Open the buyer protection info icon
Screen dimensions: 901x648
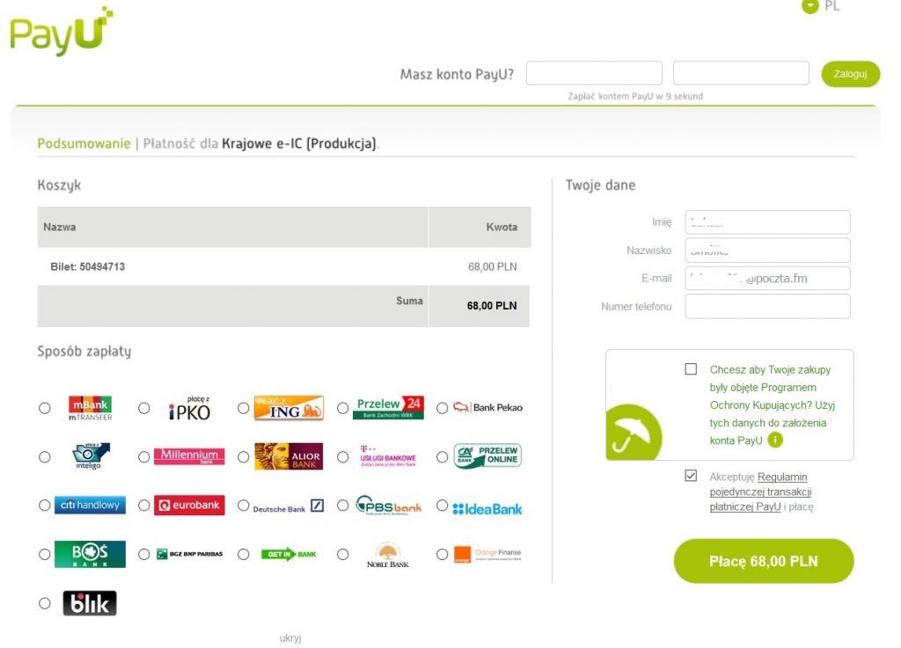775,440
